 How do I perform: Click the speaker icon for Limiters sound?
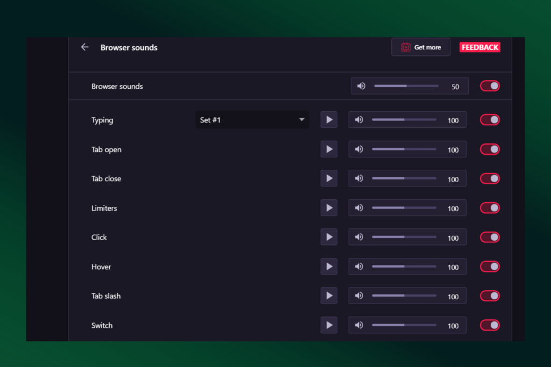click(x=359, y=207)
